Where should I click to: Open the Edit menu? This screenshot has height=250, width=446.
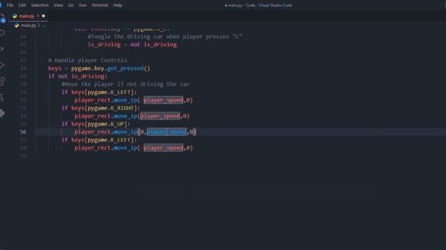pos(22,5)
